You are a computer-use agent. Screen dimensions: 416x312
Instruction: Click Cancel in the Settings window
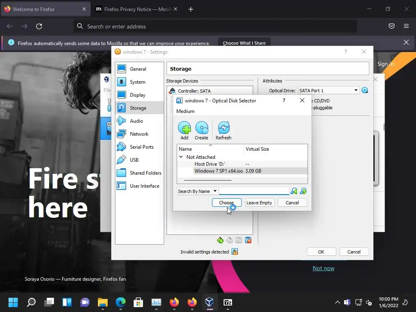[x=354, y=252]
